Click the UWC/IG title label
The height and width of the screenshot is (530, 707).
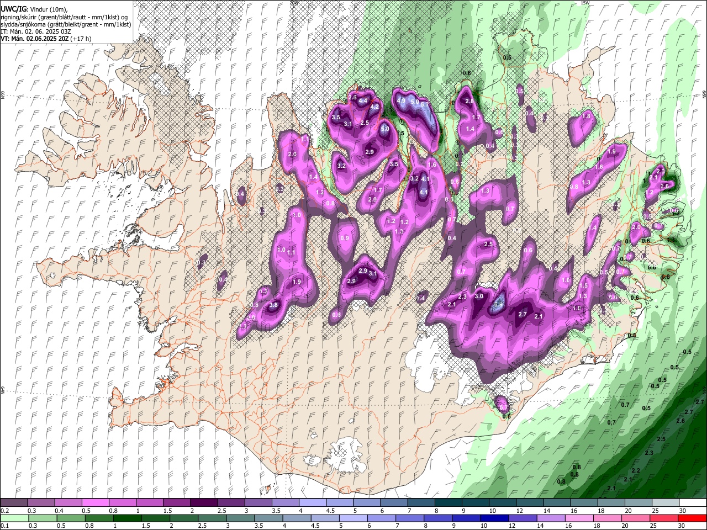[x=13, y=9]
